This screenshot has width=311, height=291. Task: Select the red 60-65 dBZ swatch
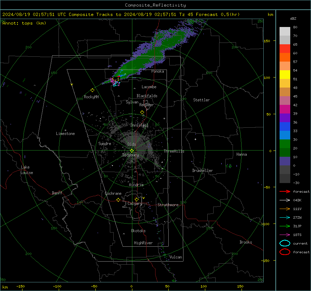[285, 49]
